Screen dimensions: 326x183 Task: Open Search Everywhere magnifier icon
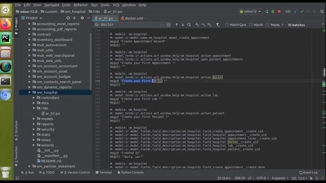point(322,12)
